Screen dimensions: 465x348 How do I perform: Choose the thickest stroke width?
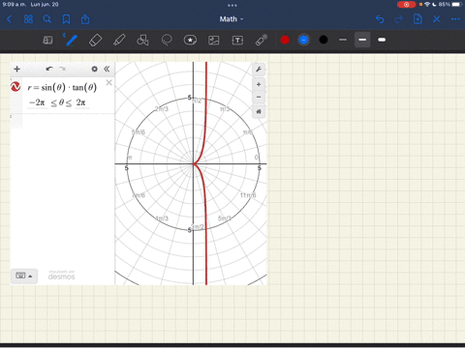tap(382, 40)
